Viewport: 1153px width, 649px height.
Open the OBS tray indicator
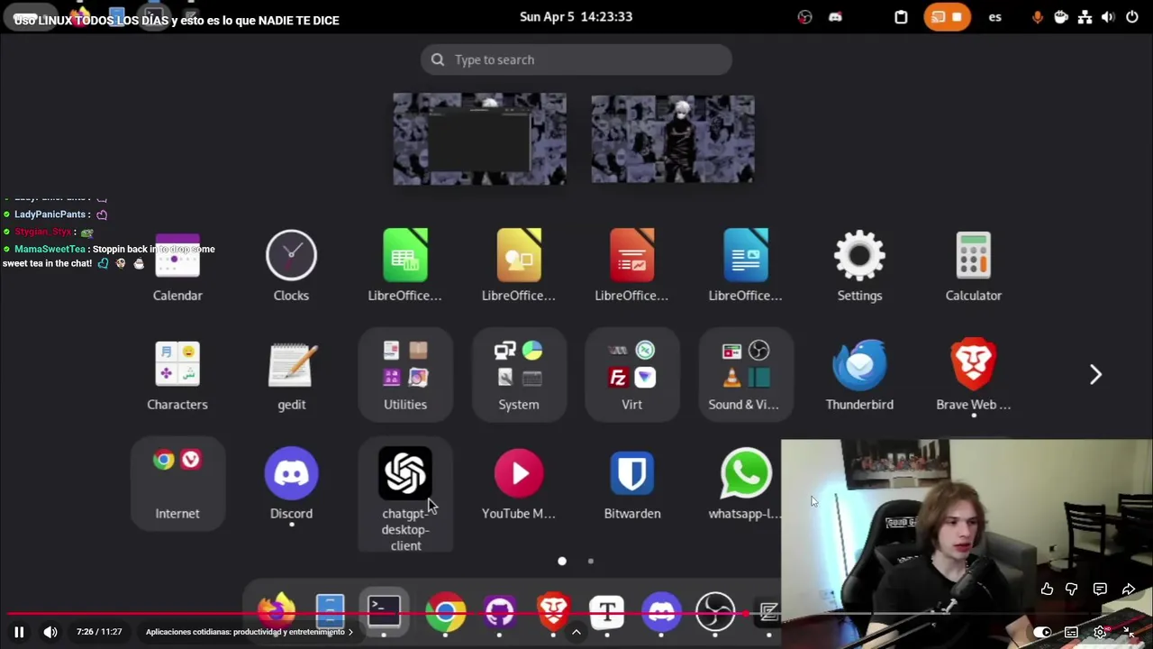coord(804,16)
